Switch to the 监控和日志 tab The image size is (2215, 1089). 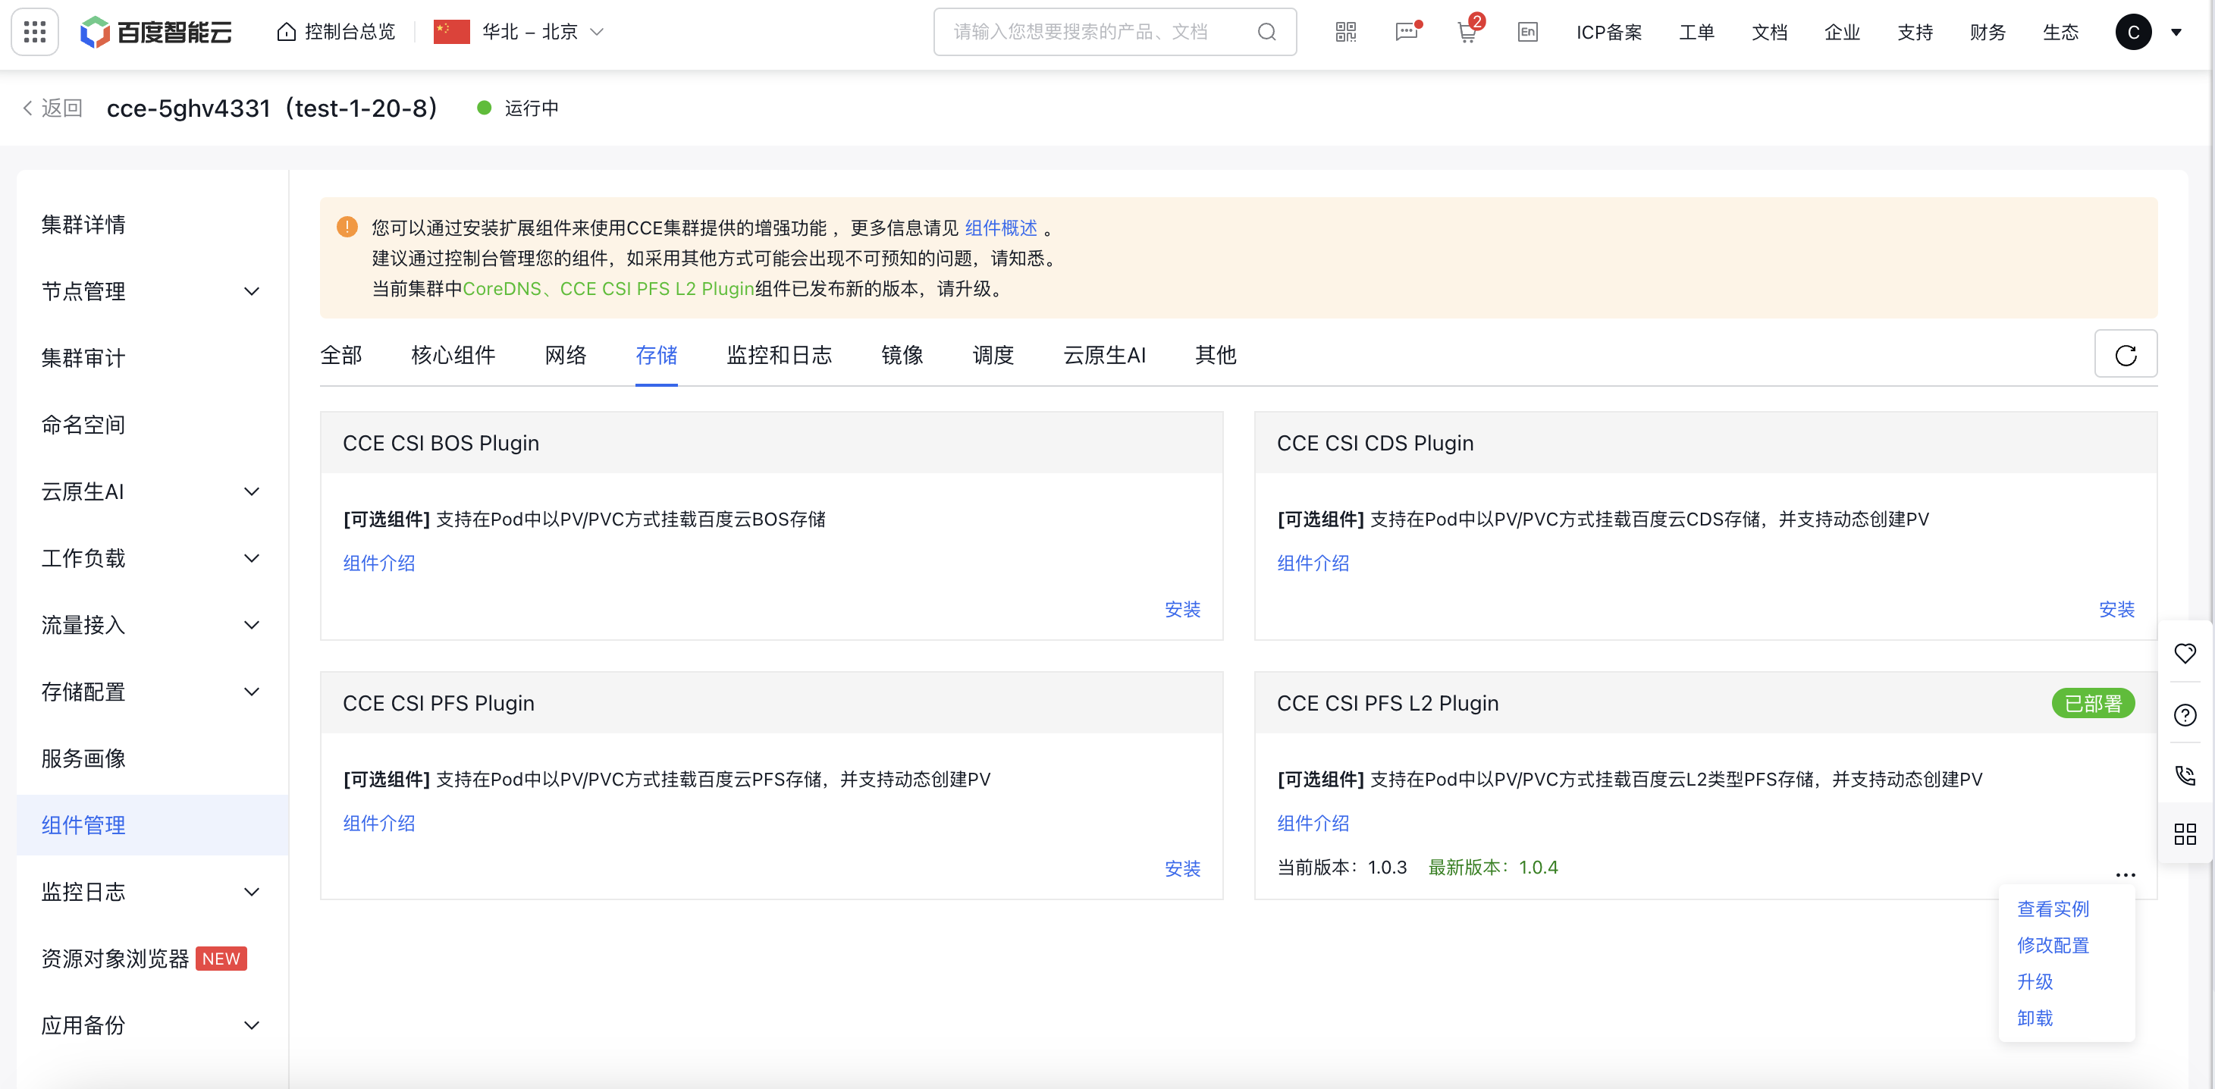(x=779, y=355)
